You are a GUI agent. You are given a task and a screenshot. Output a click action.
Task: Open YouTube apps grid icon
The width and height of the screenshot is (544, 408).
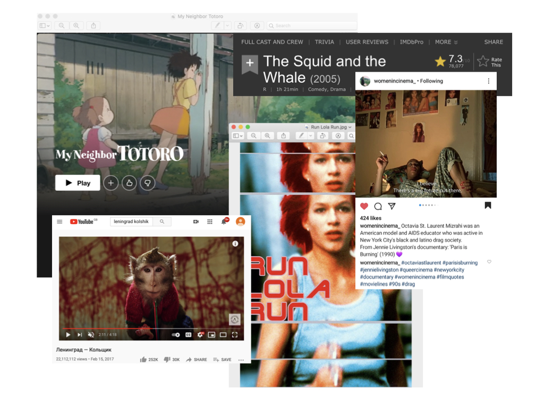pos(210,222)
